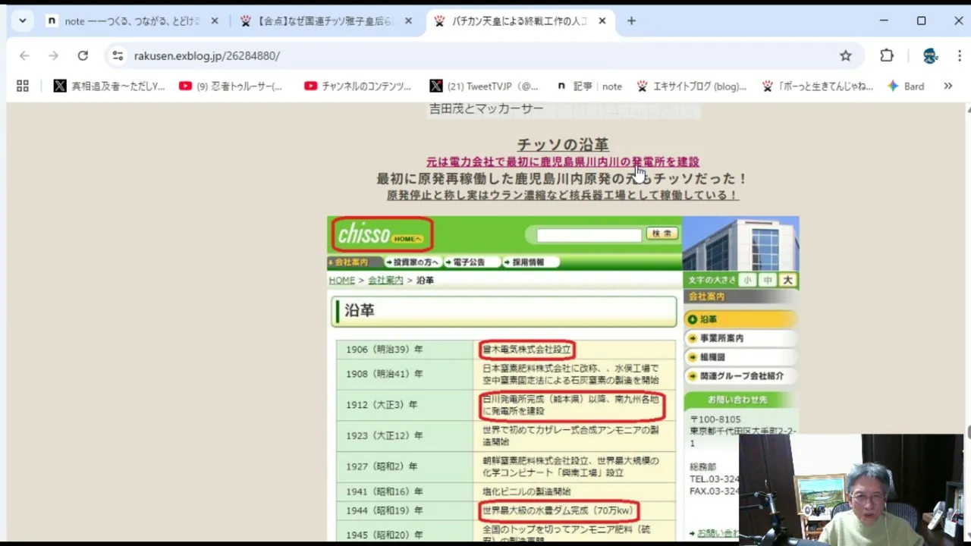Open the チャンネルのコンテンツ YouTube bookmark
The width and height of the screenshot is (971, 546).
pos(357,86)
